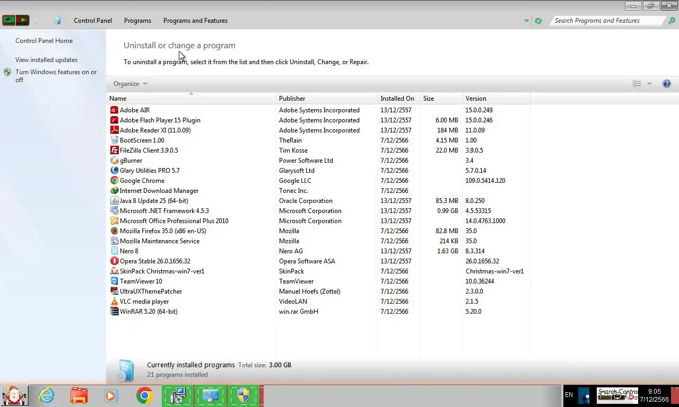Sort by the Size column header

pos(441,99)
